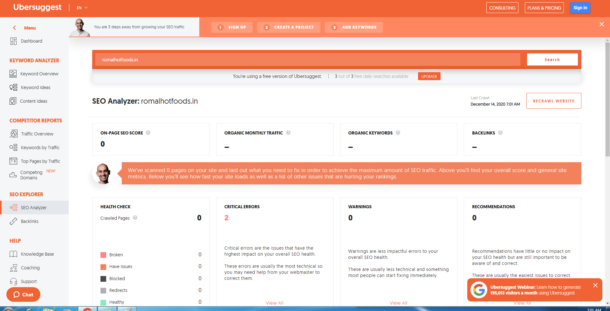Click View All under Warnings
This screenshot has height=311, width=610.
tap(399, 303)
